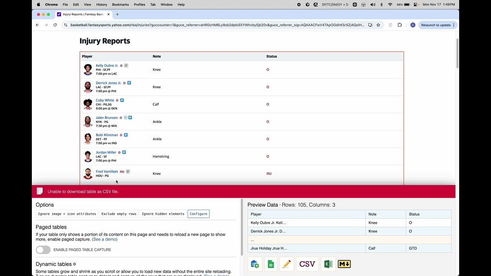View site information icon in address bar

tap(66, 25)
